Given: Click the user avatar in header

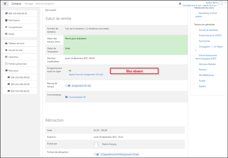Looking at the screenshot, I should [x=220, y=4].
